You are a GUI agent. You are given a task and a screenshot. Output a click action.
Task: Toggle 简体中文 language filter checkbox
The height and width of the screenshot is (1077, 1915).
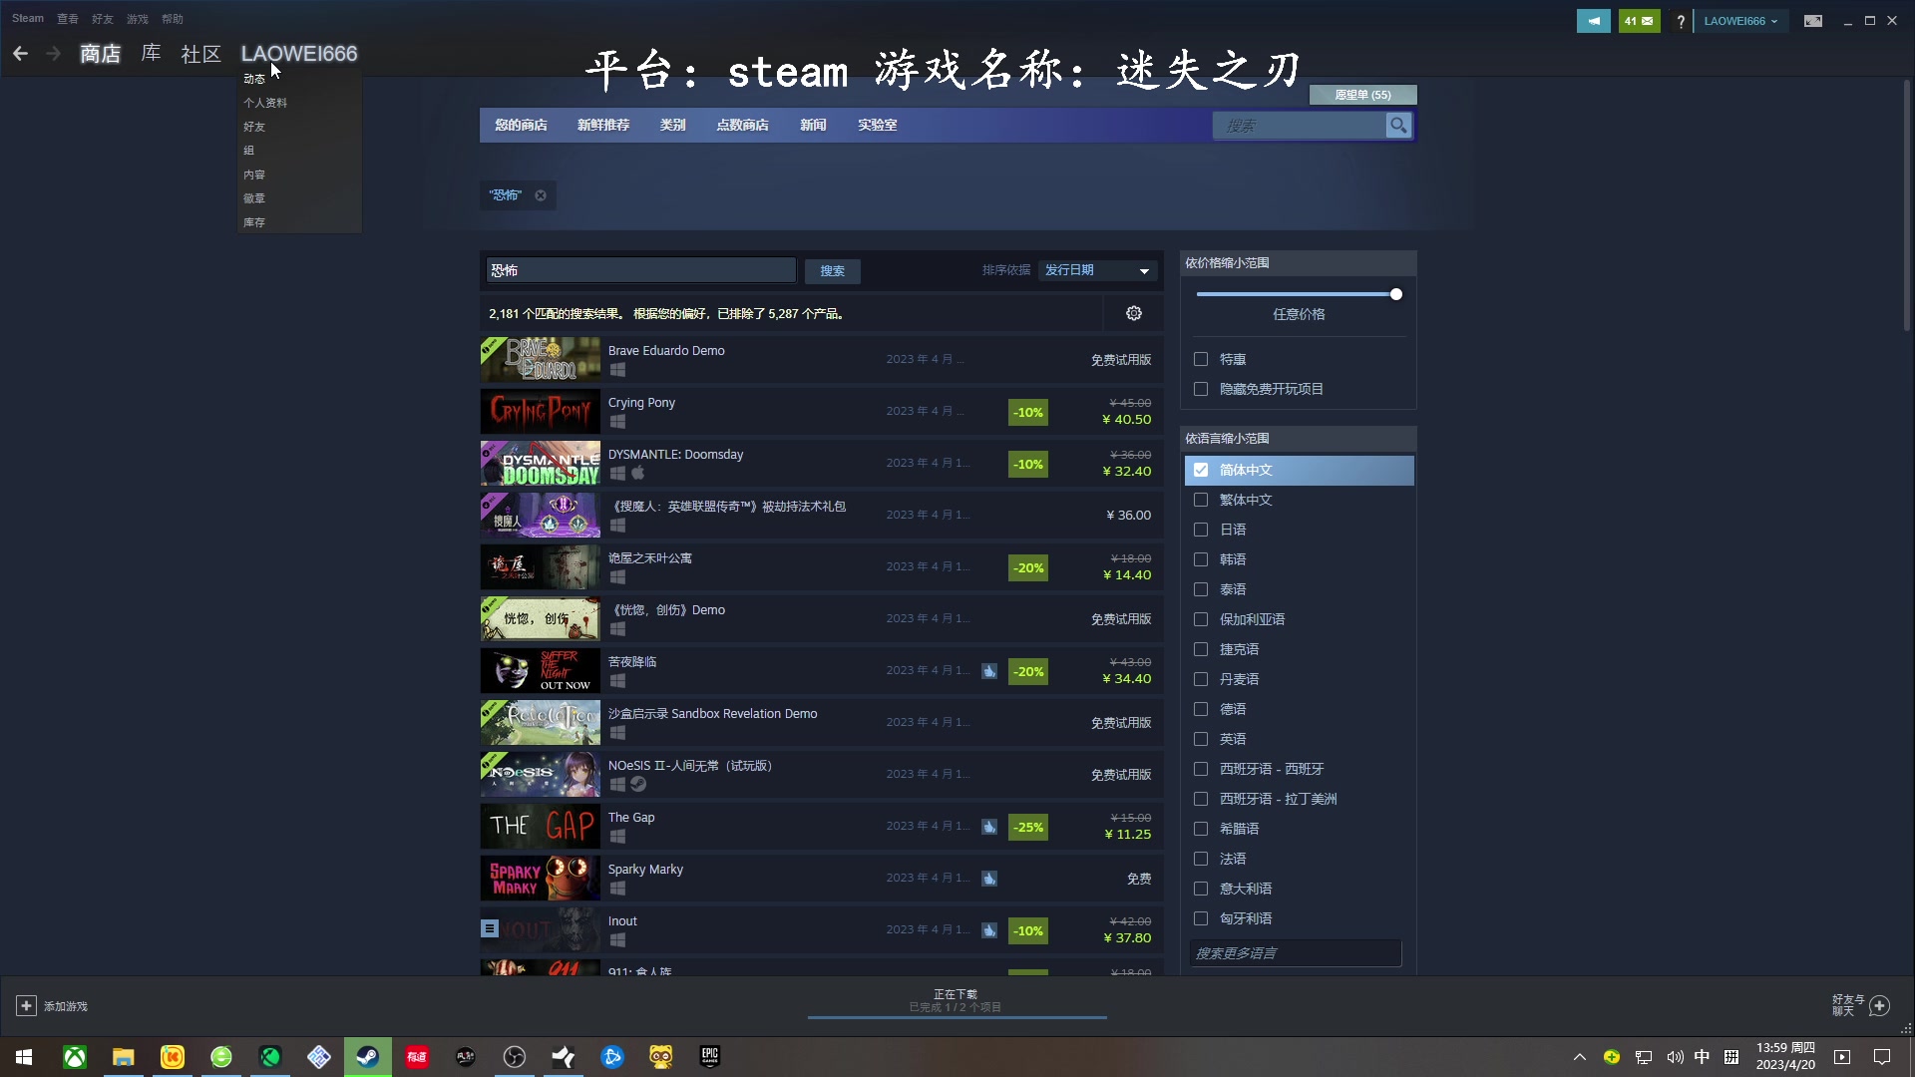[x=1200, y=470]
